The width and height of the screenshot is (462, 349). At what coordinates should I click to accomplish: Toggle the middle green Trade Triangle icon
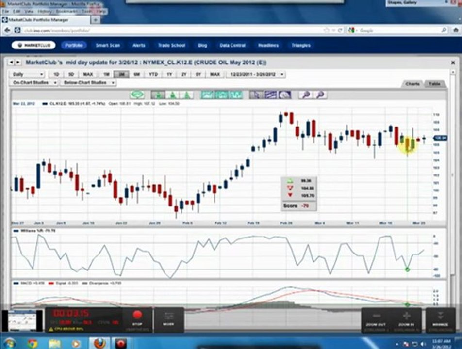[x=172, y=95]
